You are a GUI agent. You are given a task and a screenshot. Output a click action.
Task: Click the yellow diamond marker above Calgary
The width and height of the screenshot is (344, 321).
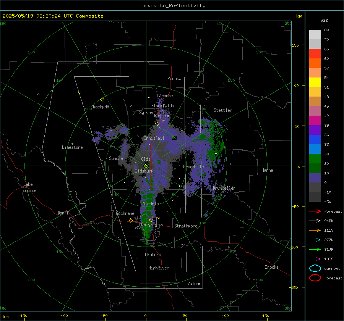tap(151, 220)
